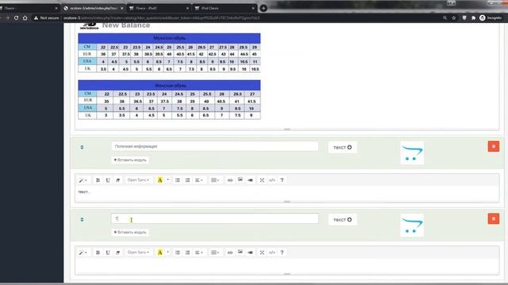Go to the browser home page icon
Screen dimensions: 508x285
[25, 17]
